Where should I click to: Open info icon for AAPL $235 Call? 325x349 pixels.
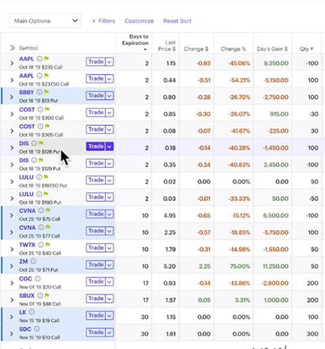(x=39, y=58)
